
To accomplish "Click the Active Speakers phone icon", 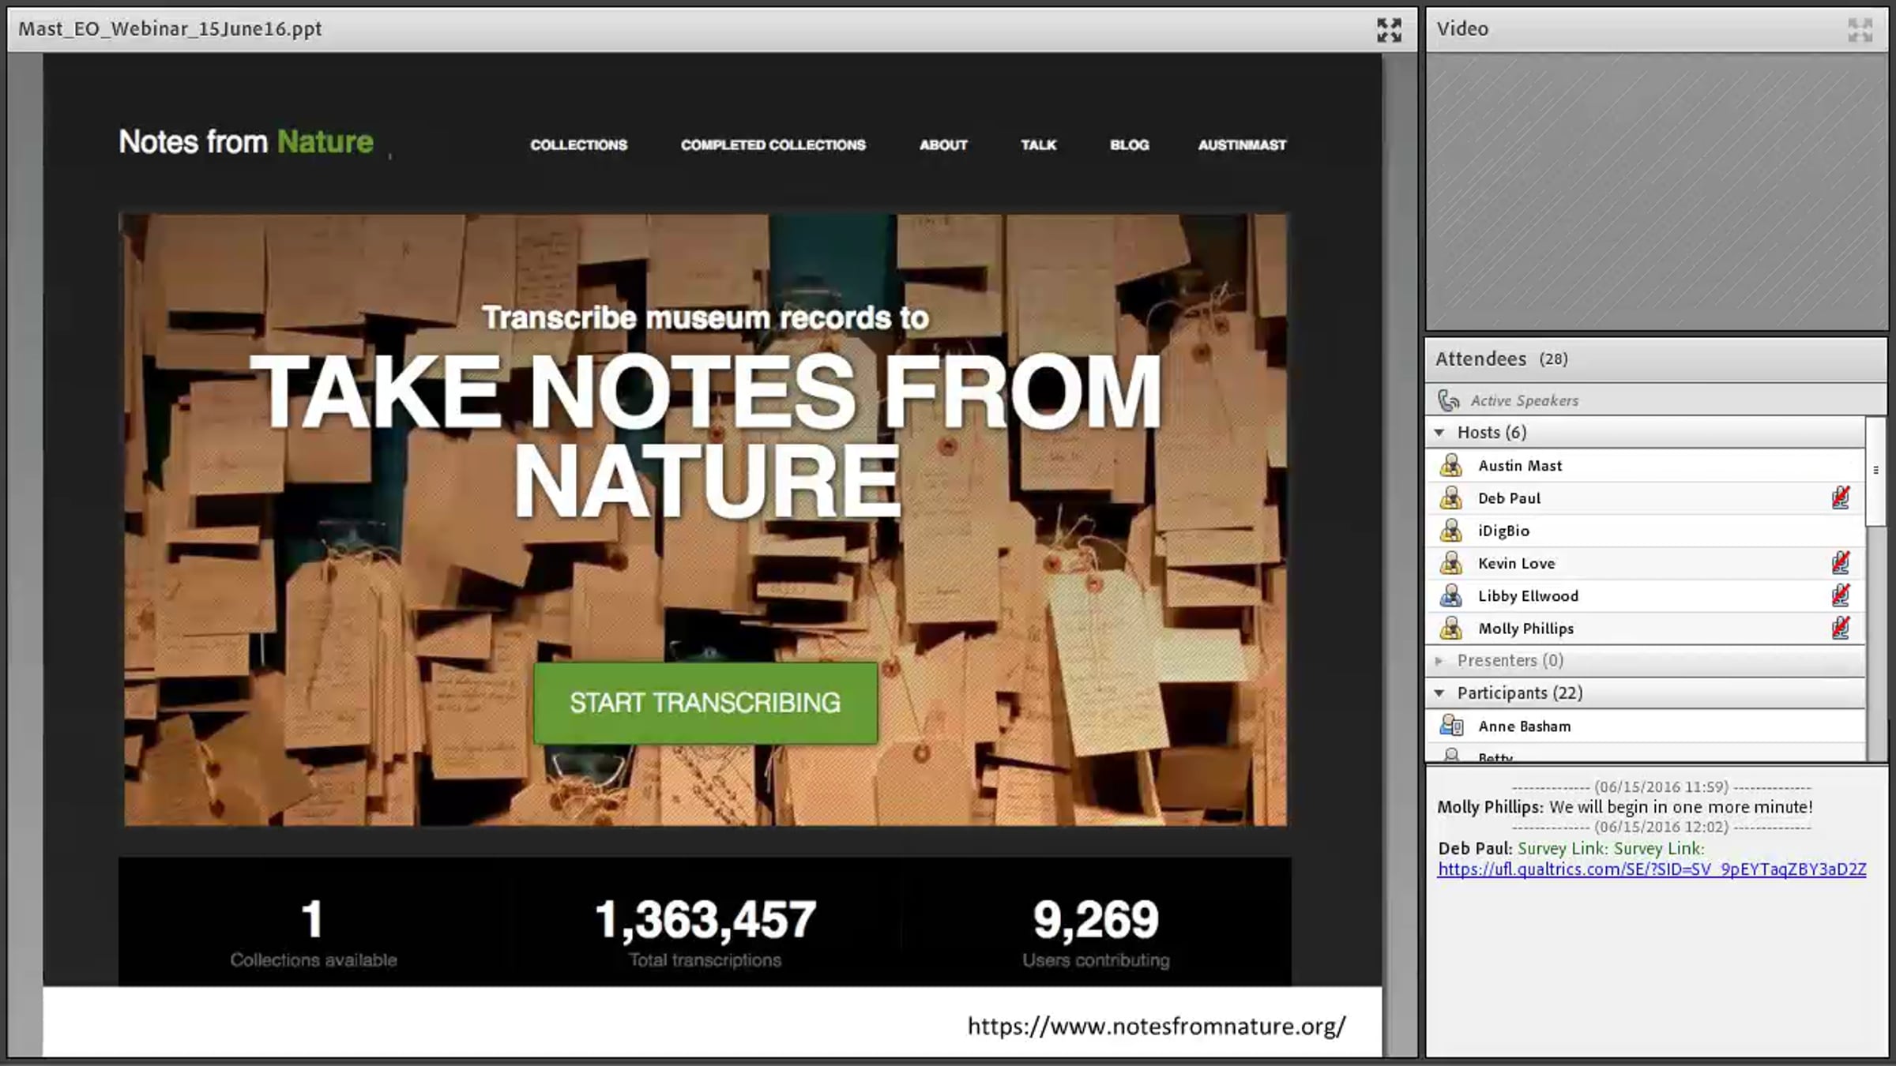I will 1448,400.
